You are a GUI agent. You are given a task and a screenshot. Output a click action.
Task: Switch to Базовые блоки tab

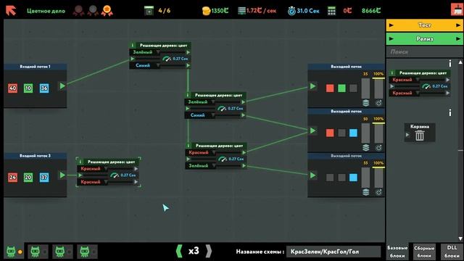[x=397, y=252]
